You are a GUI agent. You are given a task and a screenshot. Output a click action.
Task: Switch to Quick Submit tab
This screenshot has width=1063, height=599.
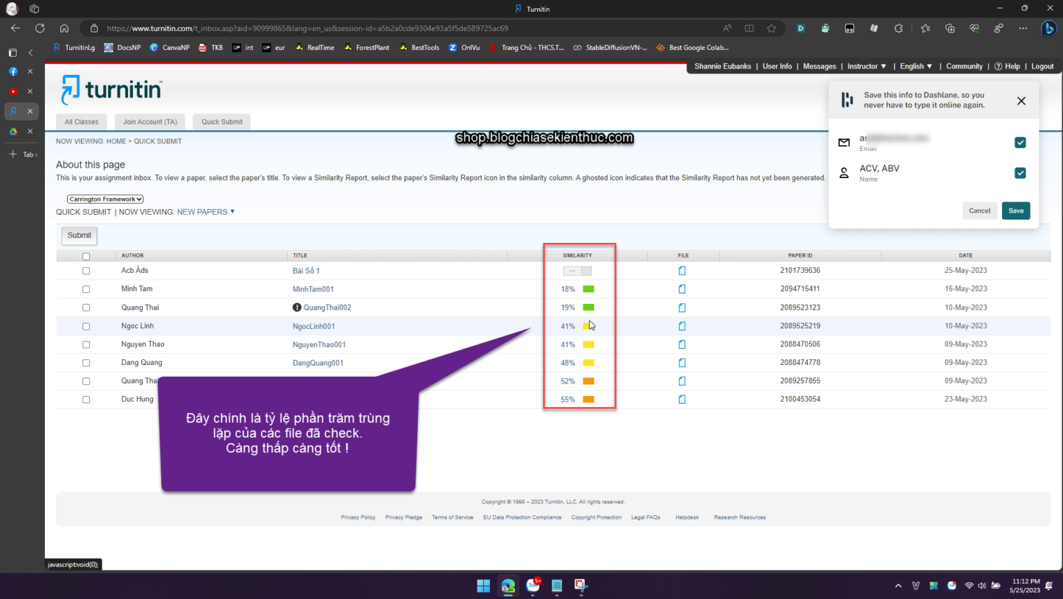pyautogui.click(x=222, y=122)
